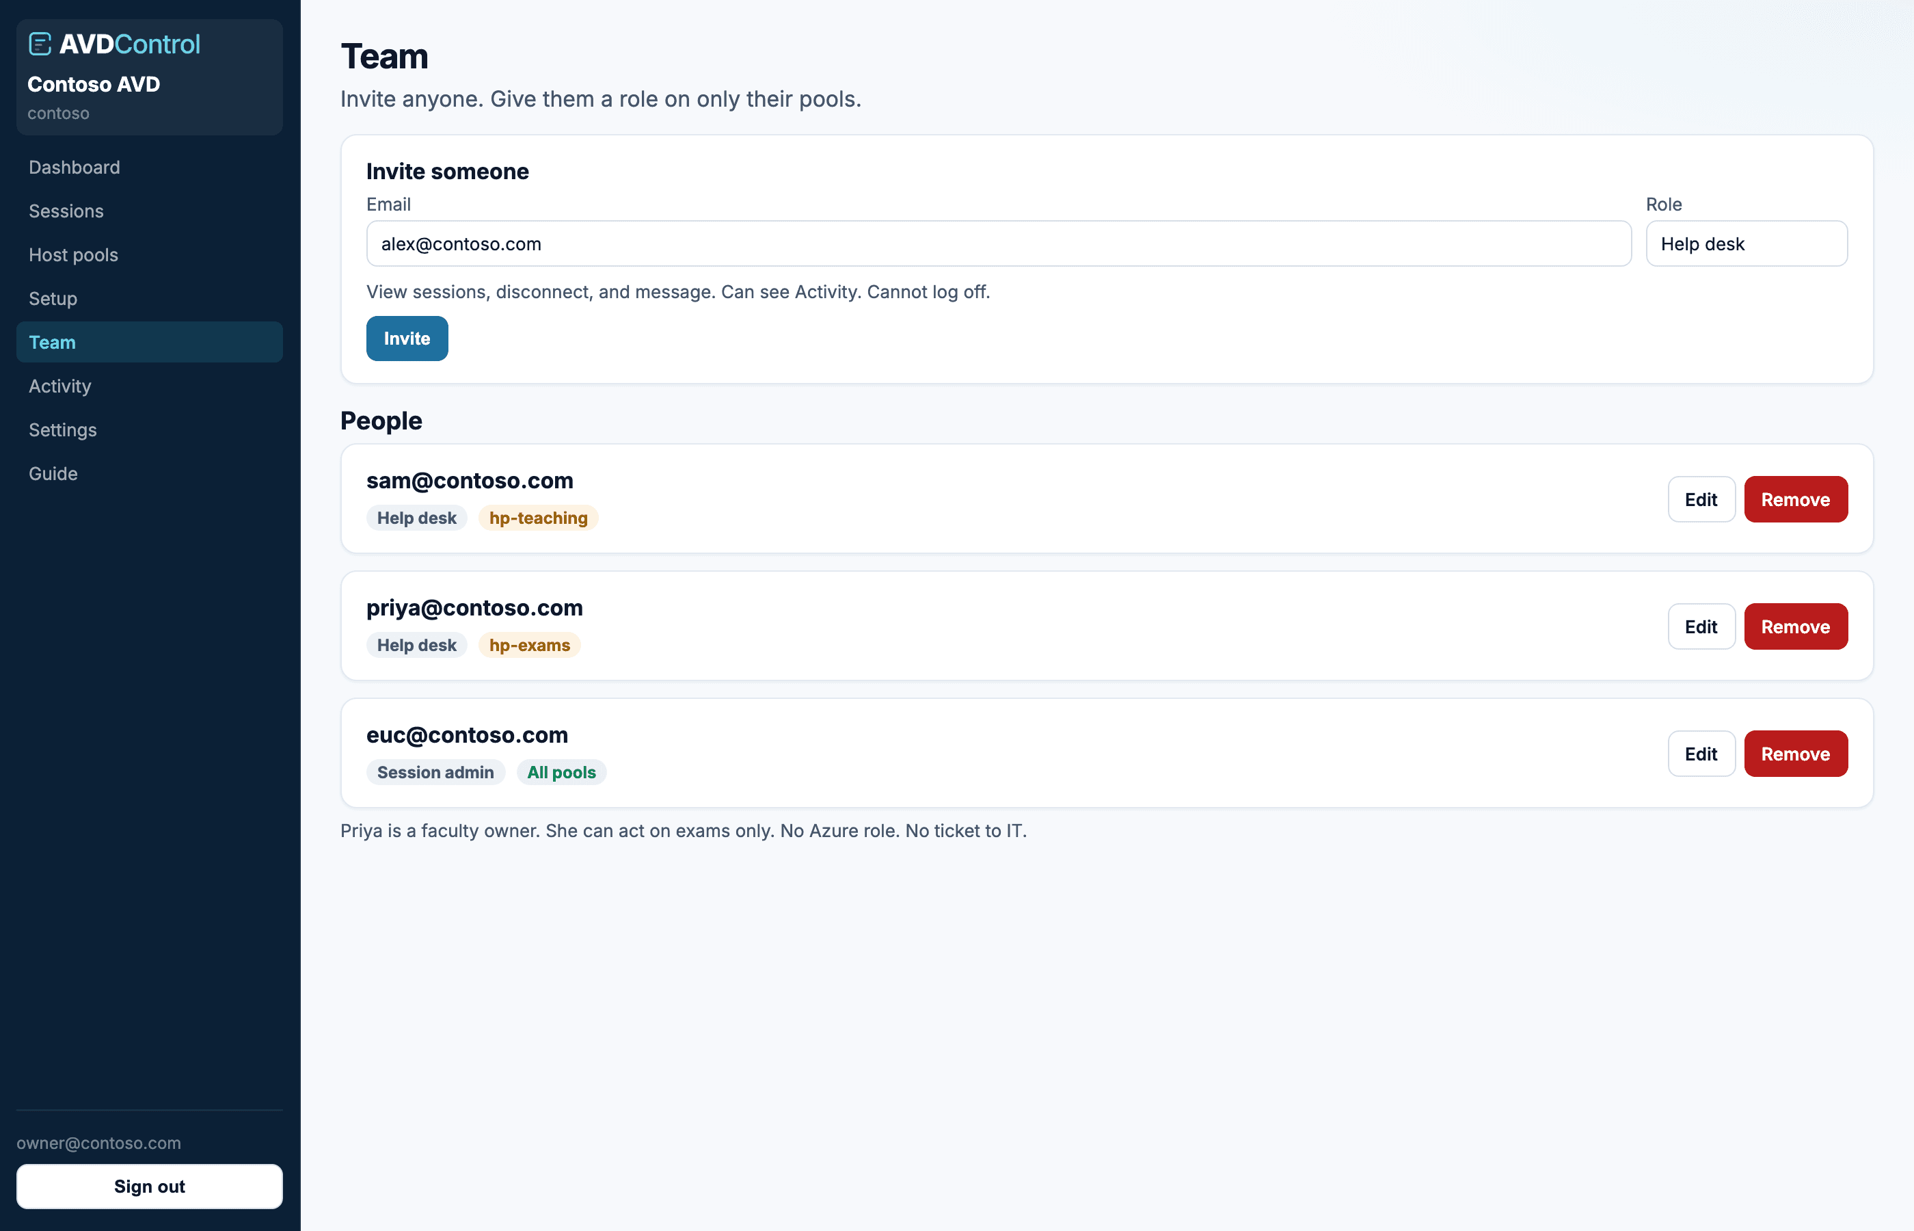Image resolution: width=1914 pixels, height=1231 pixels.
Task: Edit priya@contoso.com's role
Action: [1701, 626]
